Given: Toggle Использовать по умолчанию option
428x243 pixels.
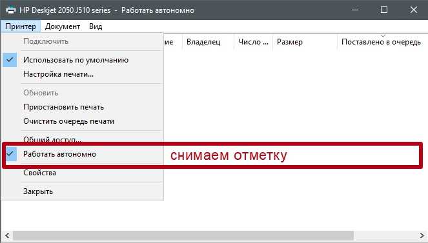Looking at the screenshot, I should (83, 60).
